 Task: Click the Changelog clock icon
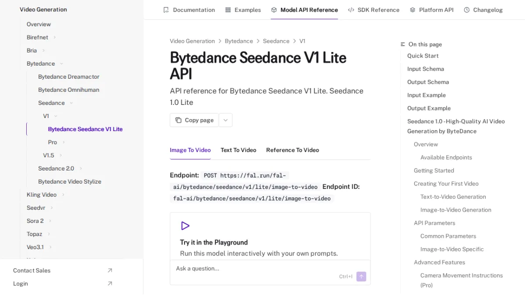point(467,10)
